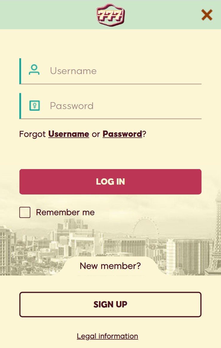Select the New member? tab label
The height and width of the screenshot is (348, 221).
coord(110,266)
